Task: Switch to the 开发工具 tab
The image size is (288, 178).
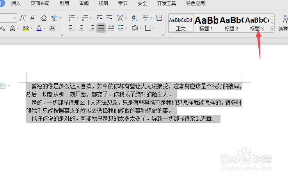Action: click(166, 3)
